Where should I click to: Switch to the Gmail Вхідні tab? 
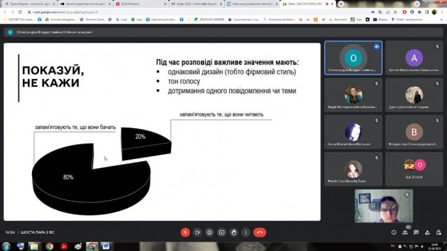pyautogui.click(x=196, y=4)
